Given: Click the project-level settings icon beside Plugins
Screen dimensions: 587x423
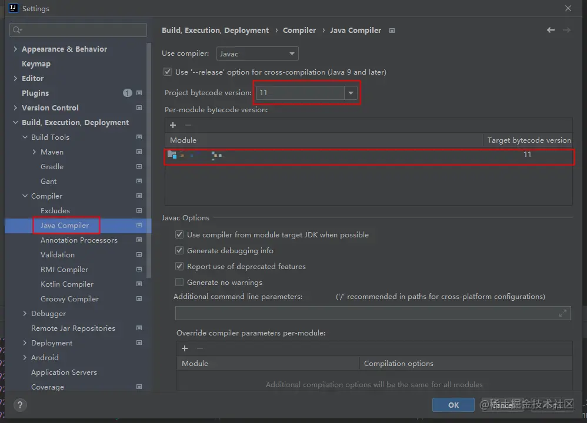Looking at the screenshot, I should (139, 93).
